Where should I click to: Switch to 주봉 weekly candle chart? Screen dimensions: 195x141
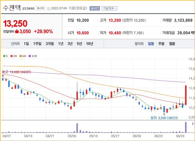[161, 44]
